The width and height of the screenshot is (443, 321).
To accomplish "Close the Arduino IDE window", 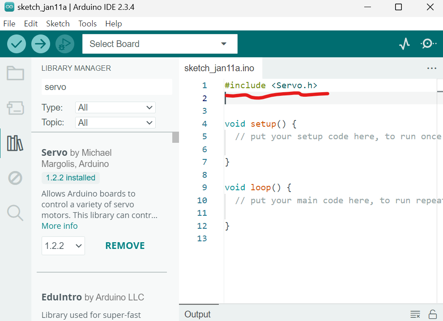I will click(x=430, y=7).
